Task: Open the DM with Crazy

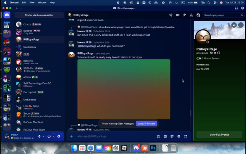Action: 39,24
